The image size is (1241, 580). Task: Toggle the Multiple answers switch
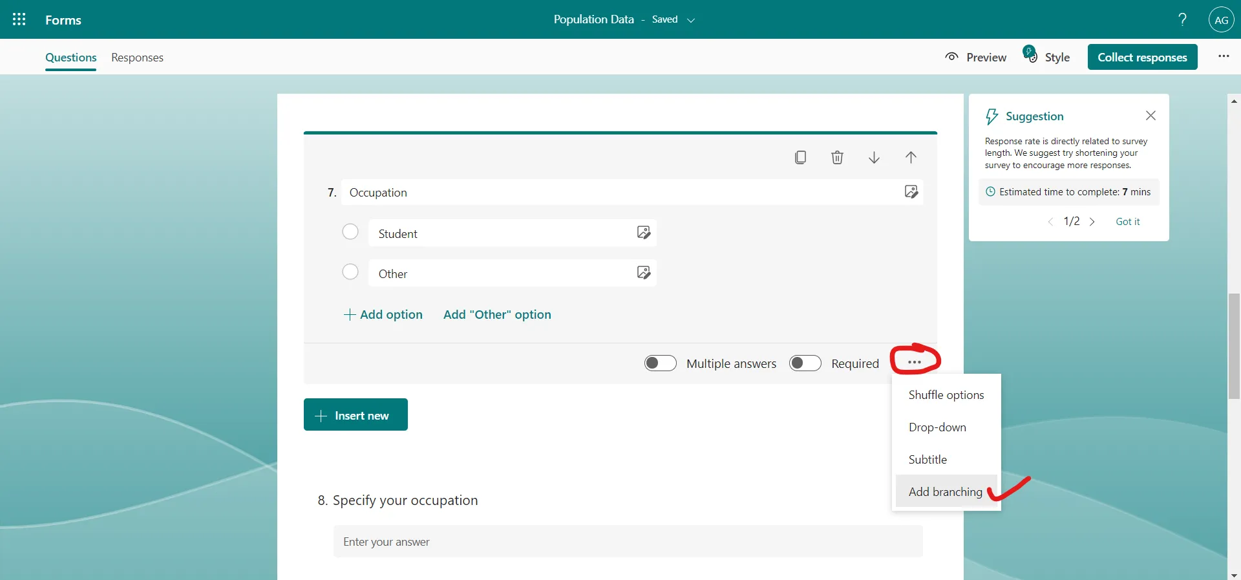pyautogui.click(x=660, y=363)
